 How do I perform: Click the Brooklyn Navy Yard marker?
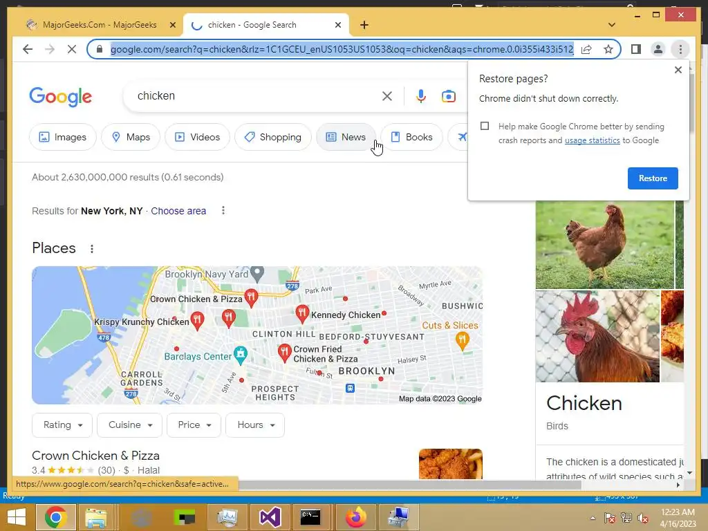pos(257,272)
